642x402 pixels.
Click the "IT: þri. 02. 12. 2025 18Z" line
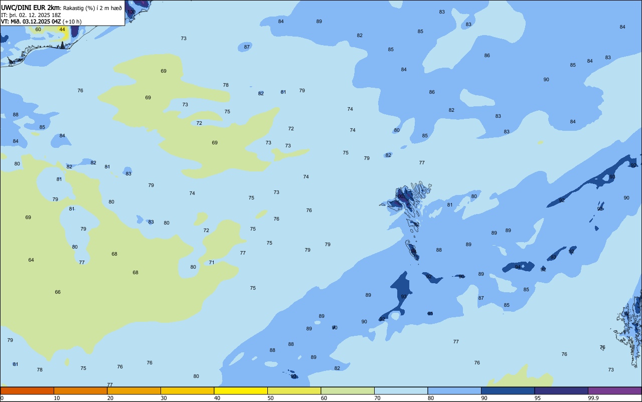point(31,15)
